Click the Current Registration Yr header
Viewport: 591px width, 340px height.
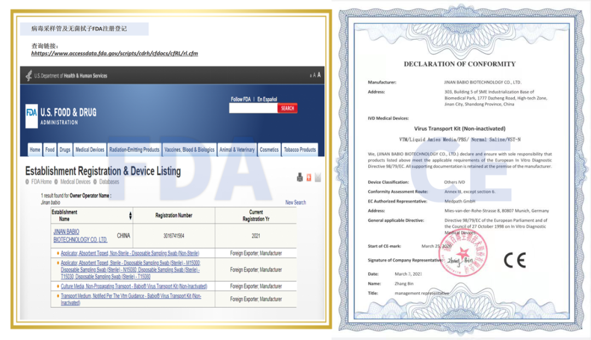click(x=256, y=215)
